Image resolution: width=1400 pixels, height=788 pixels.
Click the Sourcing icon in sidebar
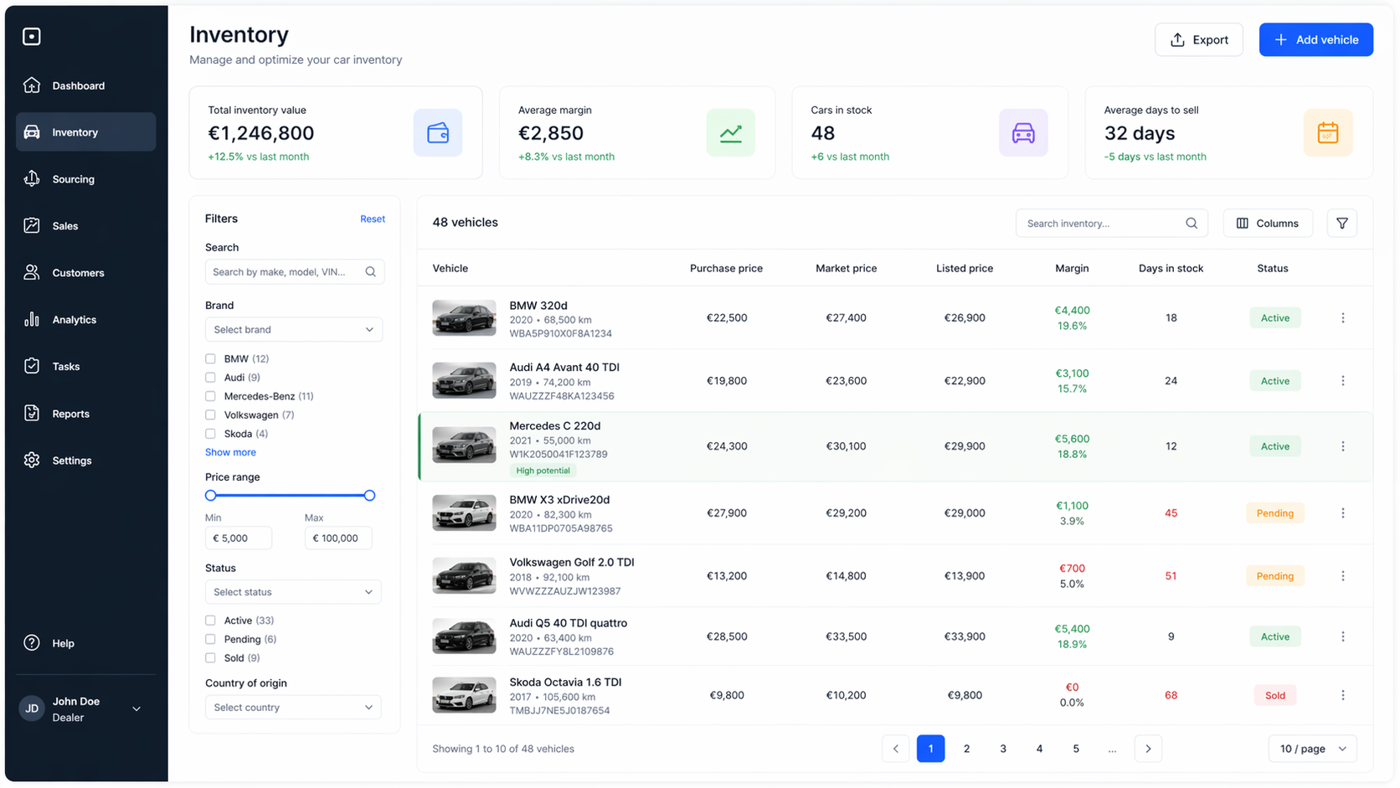click(32, 178)
